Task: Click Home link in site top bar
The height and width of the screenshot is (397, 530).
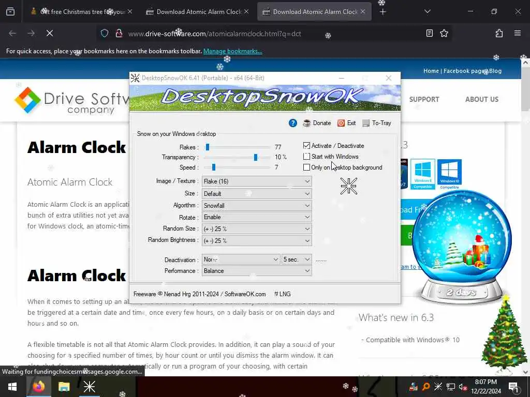Action: 431,71
